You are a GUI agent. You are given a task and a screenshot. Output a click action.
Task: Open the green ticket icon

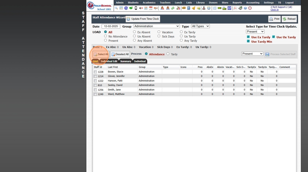pos(173,8)
